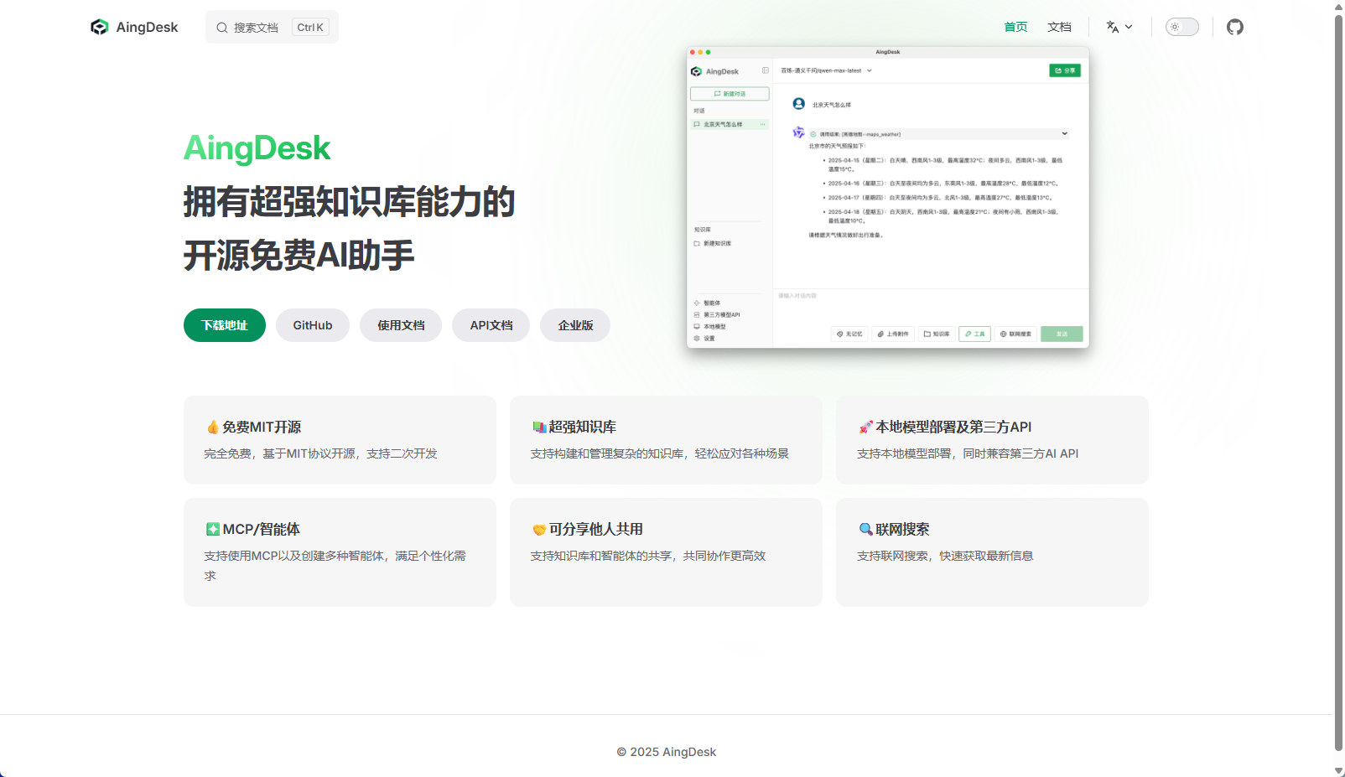Open the qwen-max-latest model dropdown
Screen dimensions: 1345x777
coord(826,70)
